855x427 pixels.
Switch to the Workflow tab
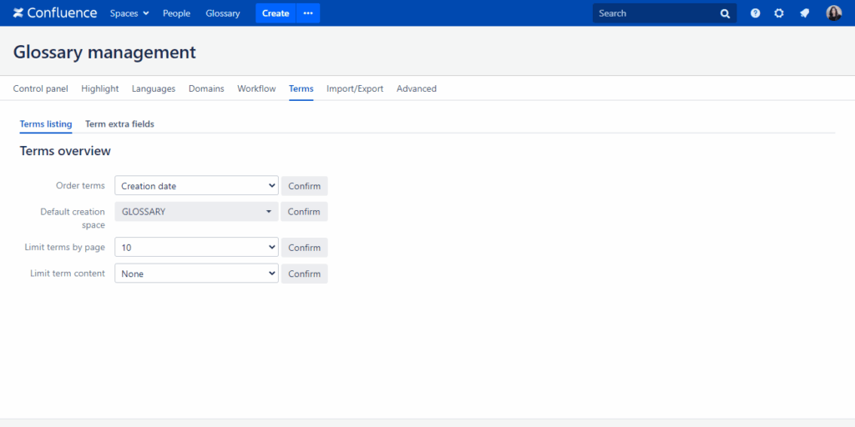pyautogui.click(x=256, y=88)
